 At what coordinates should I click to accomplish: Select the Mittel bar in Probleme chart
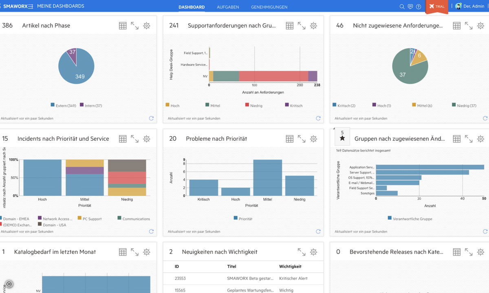[268, 178]
